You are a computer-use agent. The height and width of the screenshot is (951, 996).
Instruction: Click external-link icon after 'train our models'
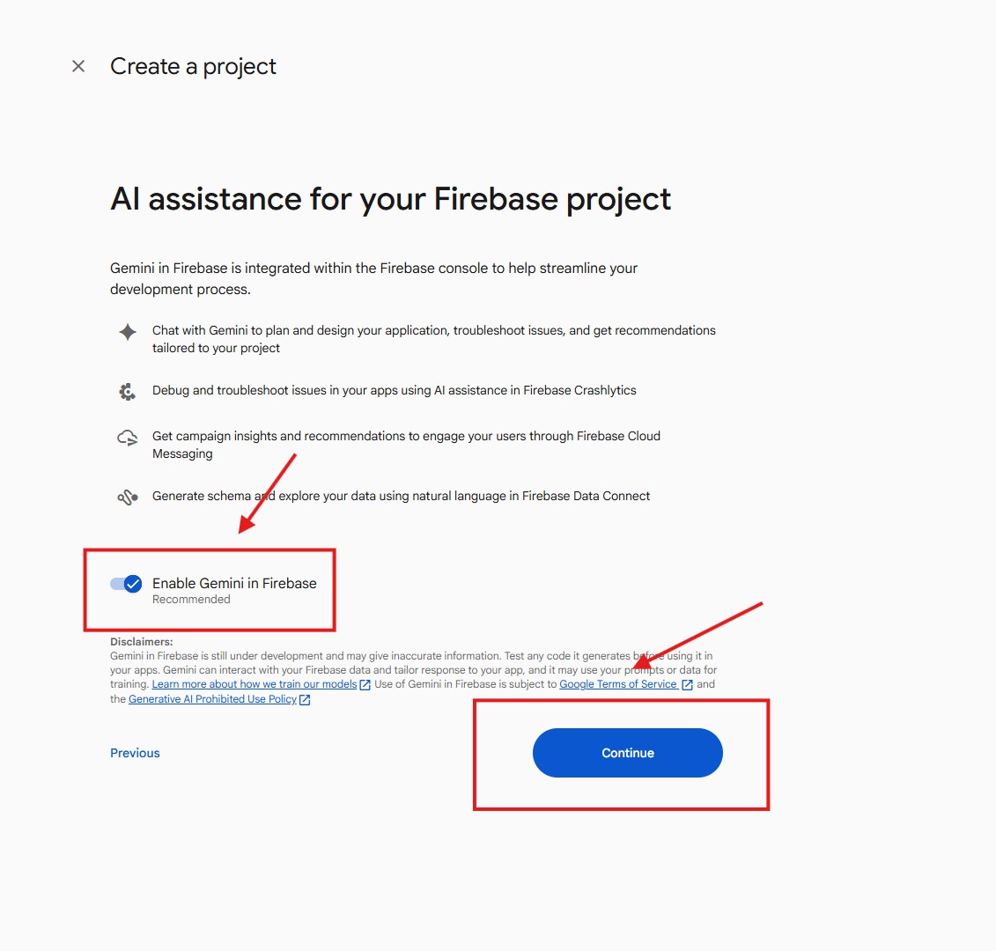(x=365, y=685)
